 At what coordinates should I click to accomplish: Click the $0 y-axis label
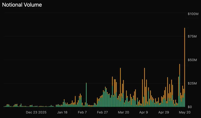190,107
